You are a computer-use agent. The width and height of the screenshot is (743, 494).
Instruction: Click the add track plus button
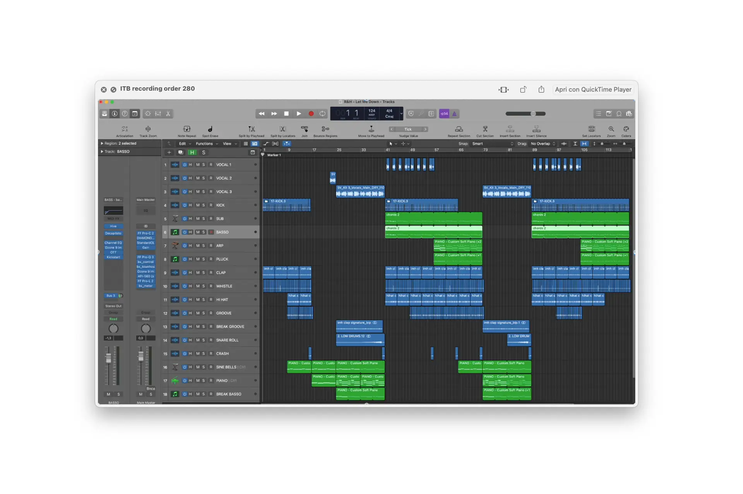[x=169, y=152]
